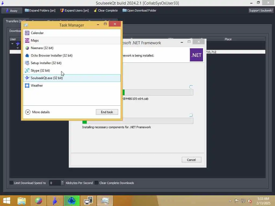Screen dimensions: 275x206
Task: Click the Weather app icon in Task Manager
Action: pyautogui.click(x=27, y=86)
